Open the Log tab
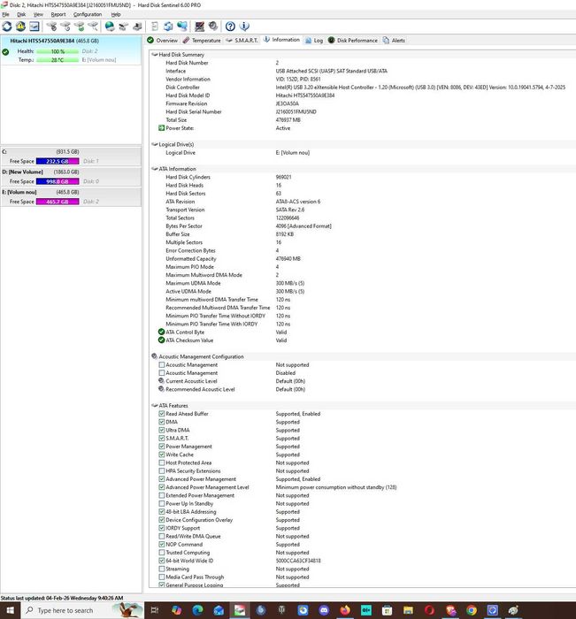The height and width of the screenshot is (619, 576). point(314,41)
